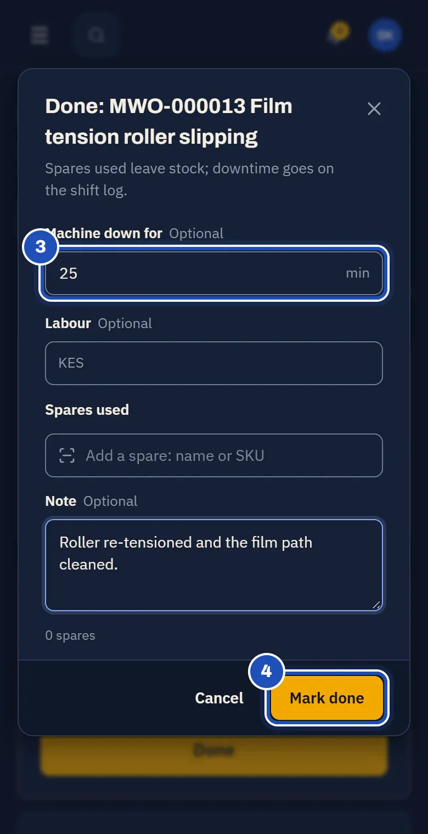Click the blurred search icon button
Screen dimensions: 428x834
click(x=96, y=35)
